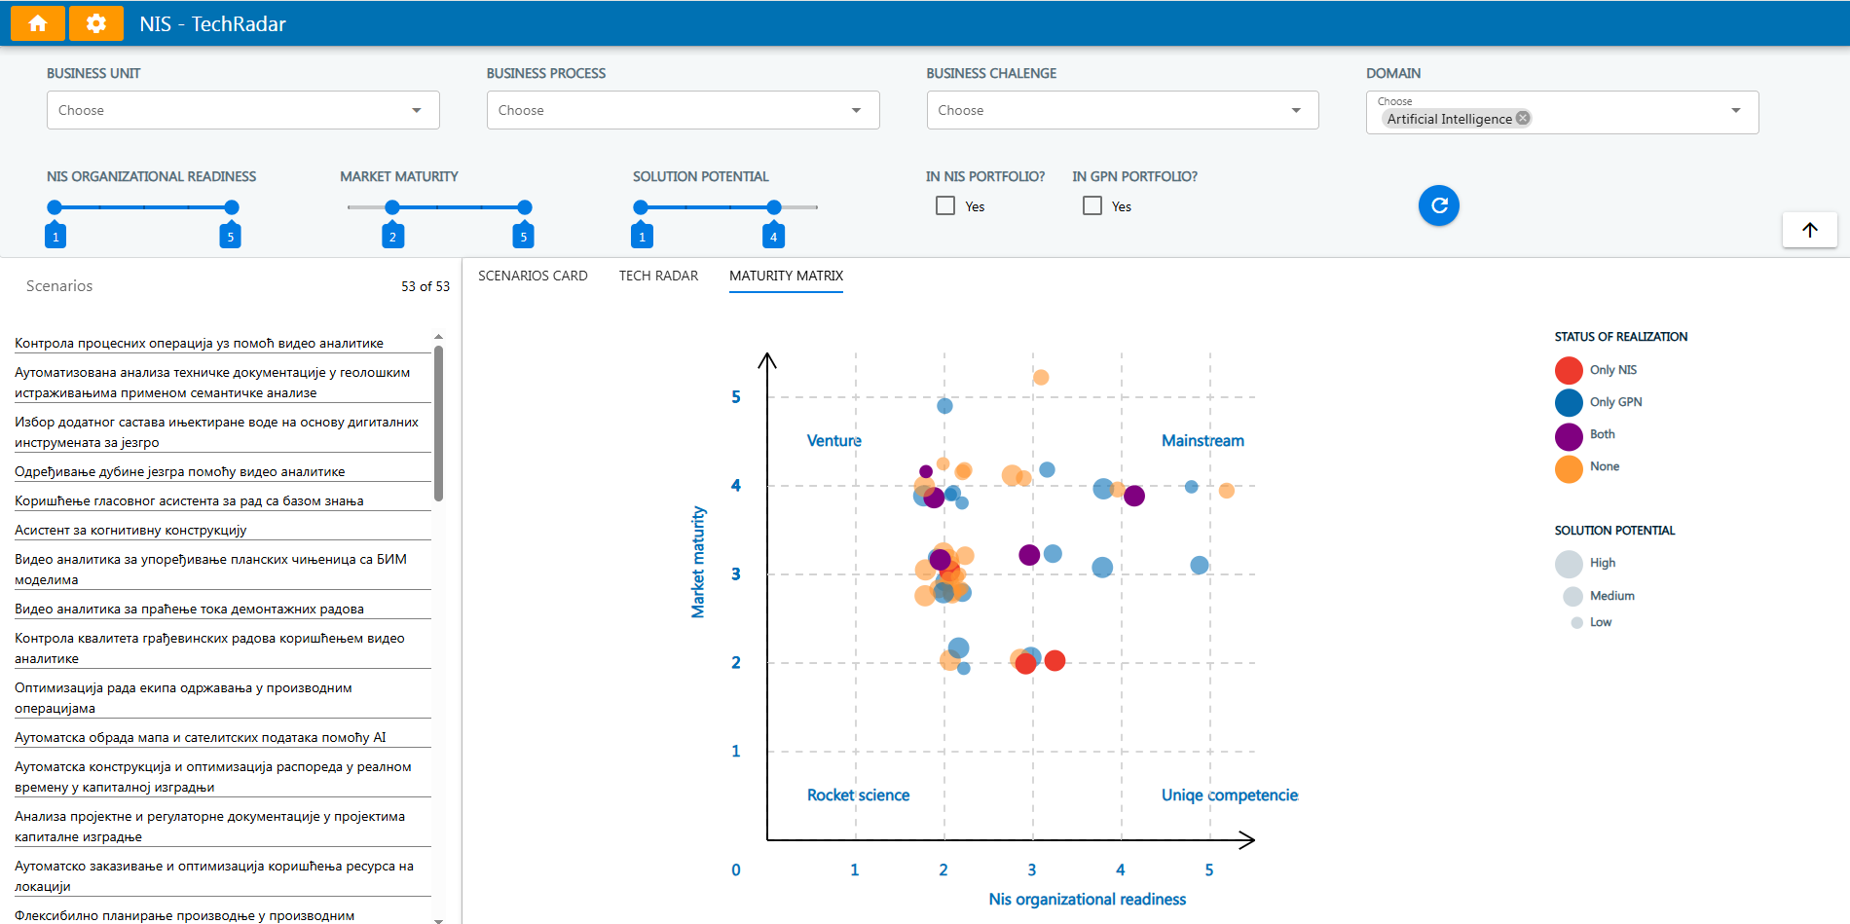The image size is (1850, 924).
Task: Select the Maturity Matrix tab
Action: 786,276
